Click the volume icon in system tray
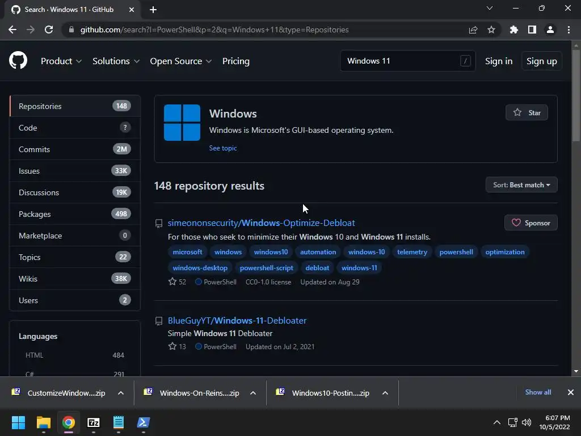This screenshot has height=436, width=581. pyautogui.click(x=527, y=422)
